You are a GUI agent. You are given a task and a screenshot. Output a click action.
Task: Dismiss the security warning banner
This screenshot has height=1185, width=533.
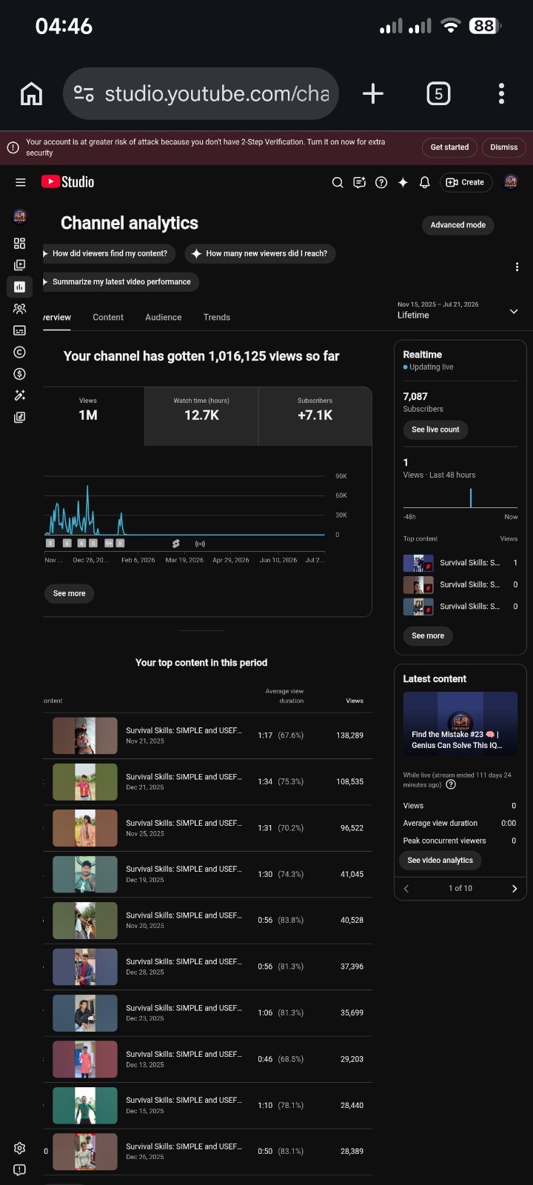(x=504, y=147)
